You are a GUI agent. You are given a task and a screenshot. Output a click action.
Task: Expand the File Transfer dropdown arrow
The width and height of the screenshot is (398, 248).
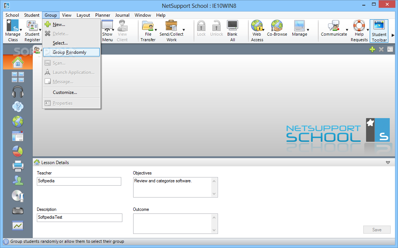click(156, 30)
